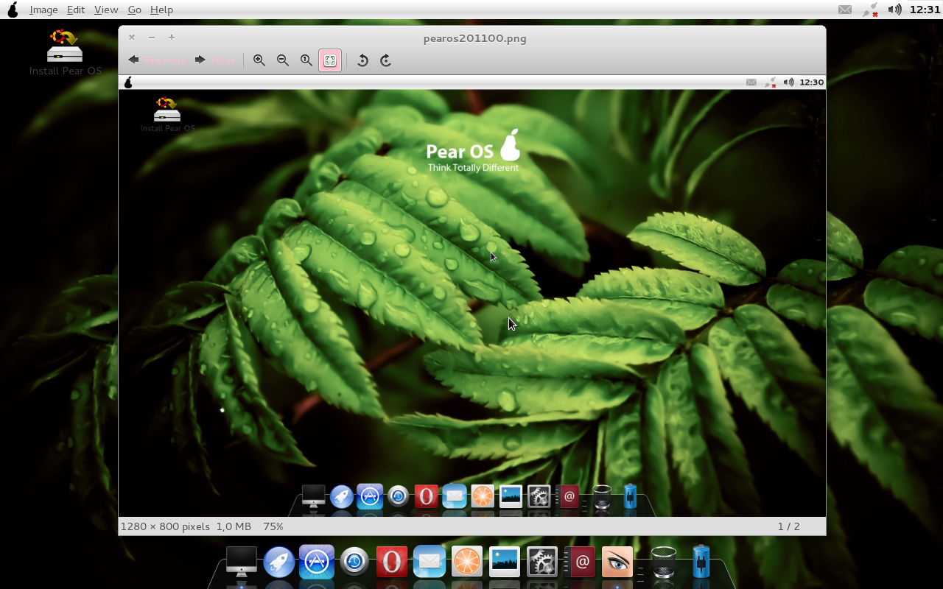Empty the Trash in the dock
Viewport: 943px width, 589px height.
662,561
